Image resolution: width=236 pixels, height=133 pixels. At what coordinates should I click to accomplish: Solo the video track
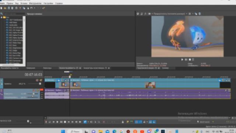tap(41, 80)
